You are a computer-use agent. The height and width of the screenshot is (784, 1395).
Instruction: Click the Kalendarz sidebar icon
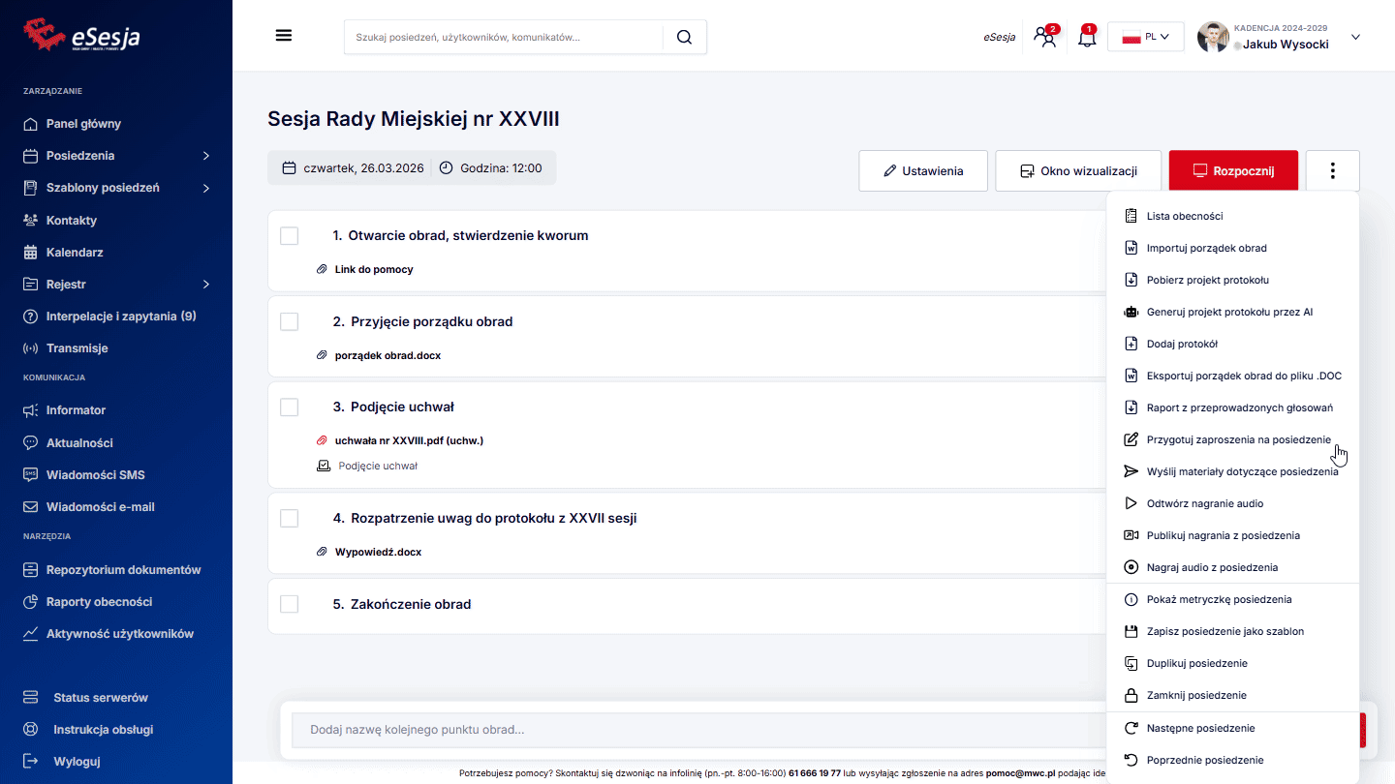[31, 253]
